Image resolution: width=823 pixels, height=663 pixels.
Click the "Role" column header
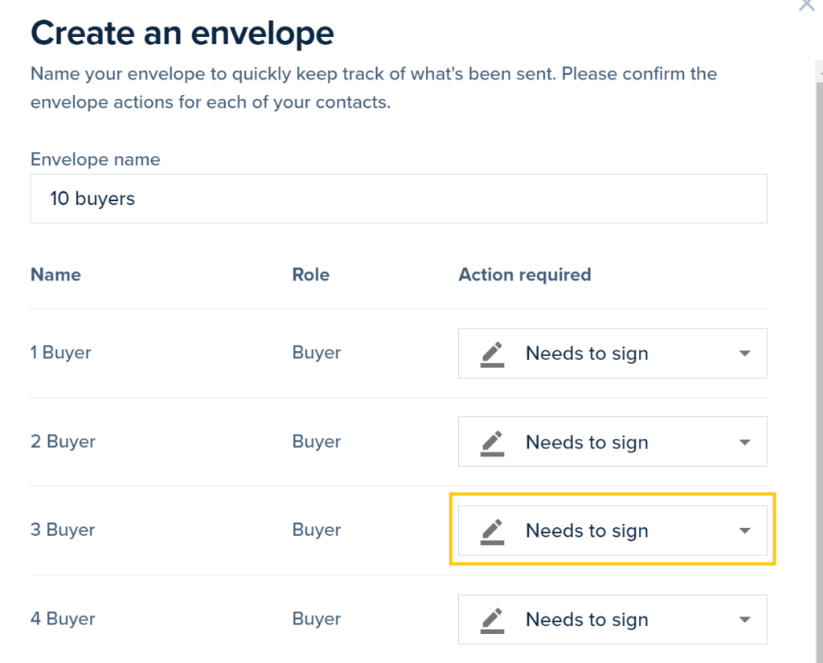point(311,275)
